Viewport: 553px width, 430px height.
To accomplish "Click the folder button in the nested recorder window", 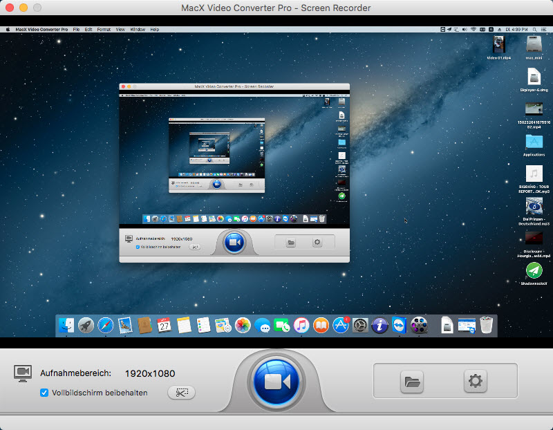I will pos(291,243).
